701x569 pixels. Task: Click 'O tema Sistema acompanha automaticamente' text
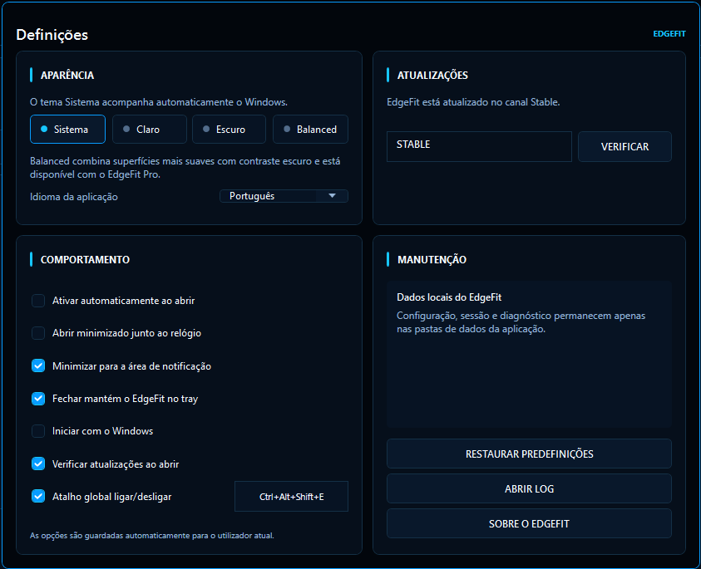(158, 102)
